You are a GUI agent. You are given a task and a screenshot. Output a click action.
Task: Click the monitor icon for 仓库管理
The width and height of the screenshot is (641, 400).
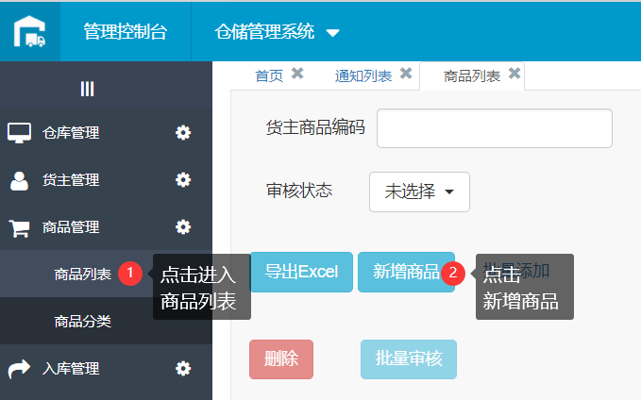coord(19,133)
